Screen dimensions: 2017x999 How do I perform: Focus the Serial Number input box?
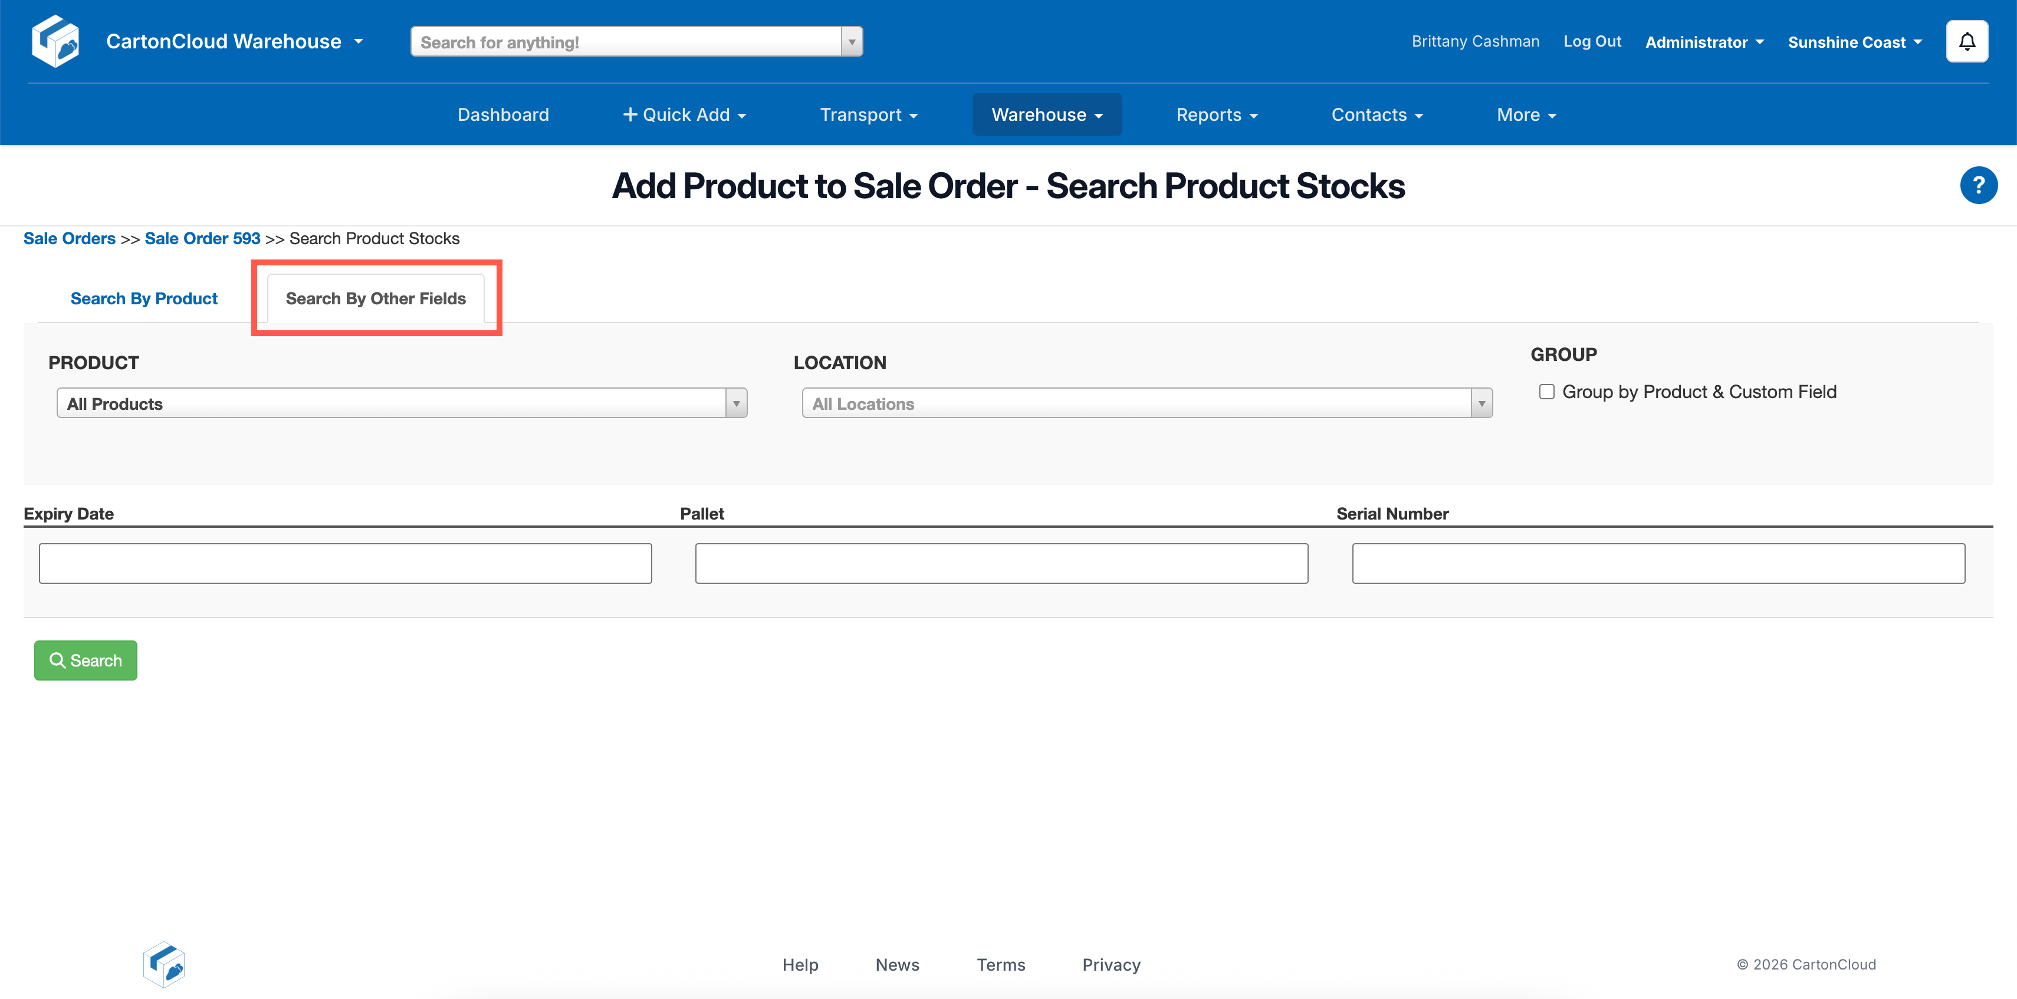(x=1658, y=564)
